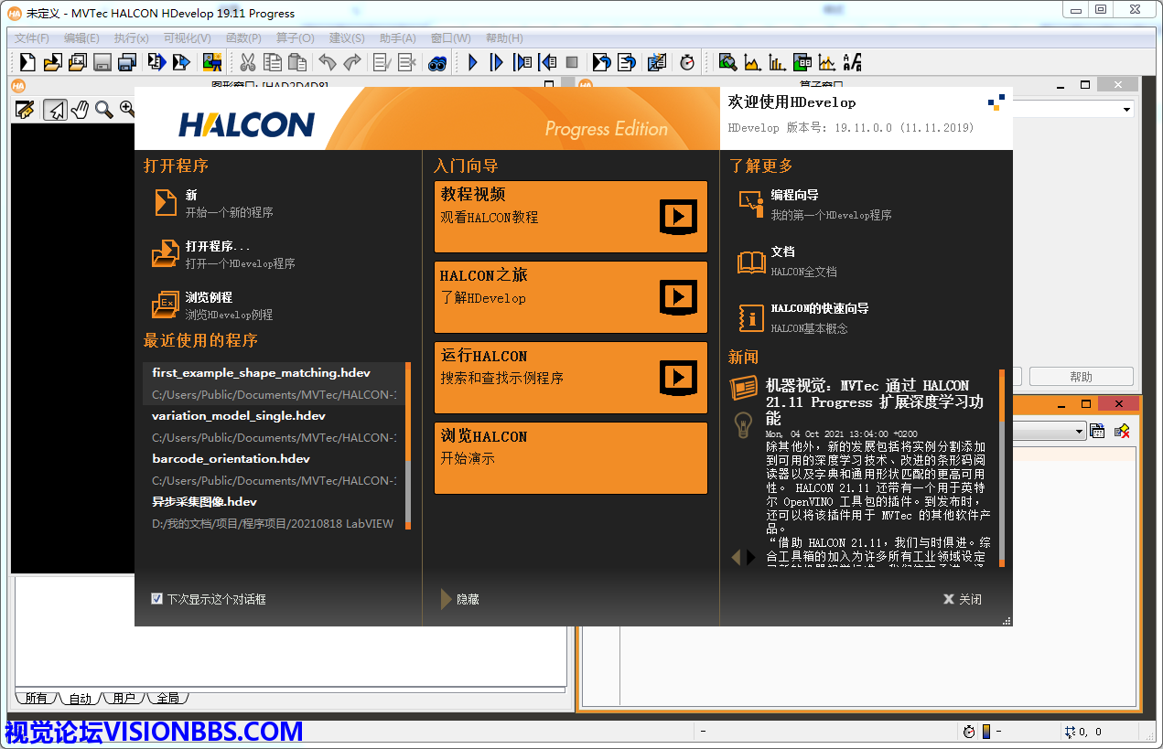Screen dimensions: 1163x749
Task: Open the 算子(O) menu
Action: 295,38
